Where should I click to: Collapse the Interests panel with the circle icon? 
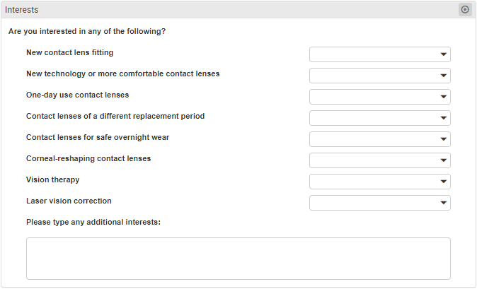point(465,10)
